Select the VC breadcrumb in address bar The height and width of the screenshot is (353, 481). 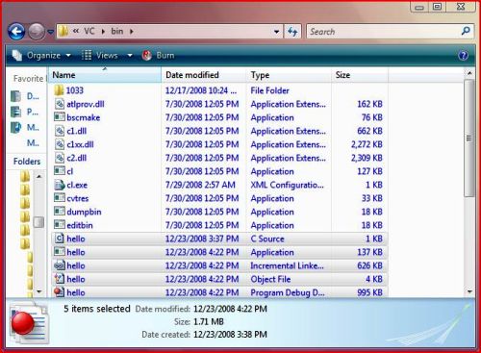[89, 31]
